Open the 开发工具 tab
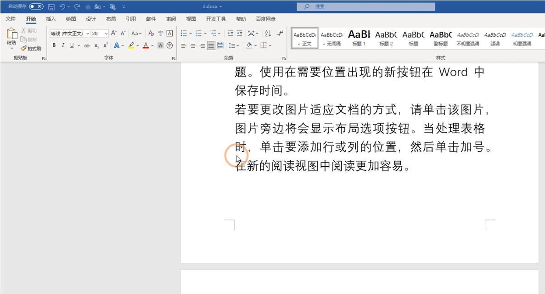The image size is (545, 294). [x=216, y=19]
